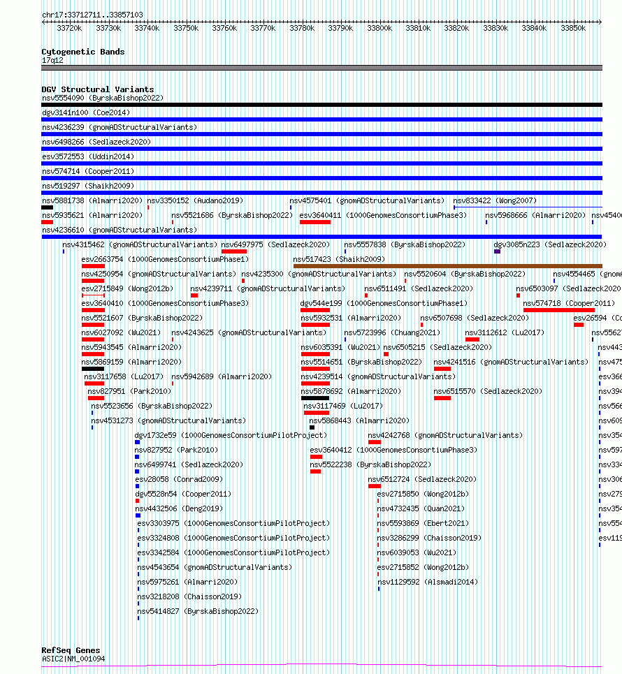Click nsv4315462 (gnomADStructuralVariants) label
Image resolution: width=622 pixels, height=674 pixels.
pyautogui.click(x=140, y=244)
